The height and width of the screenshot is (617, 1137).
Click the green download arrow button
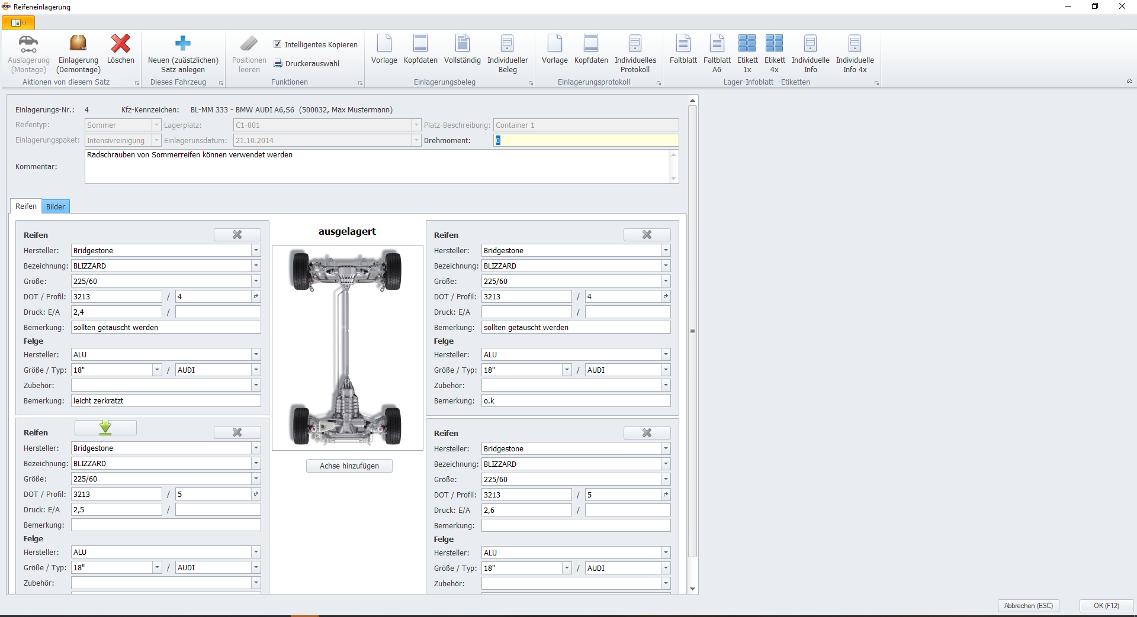click(x=105, y=428)
